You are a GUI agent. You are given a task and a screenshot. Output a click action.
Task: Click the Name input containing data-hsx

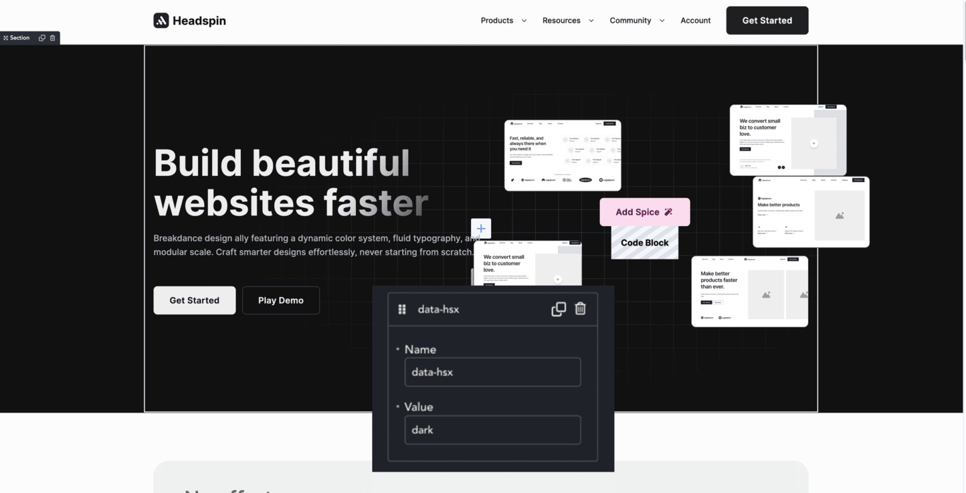click(x=492, y=372)
